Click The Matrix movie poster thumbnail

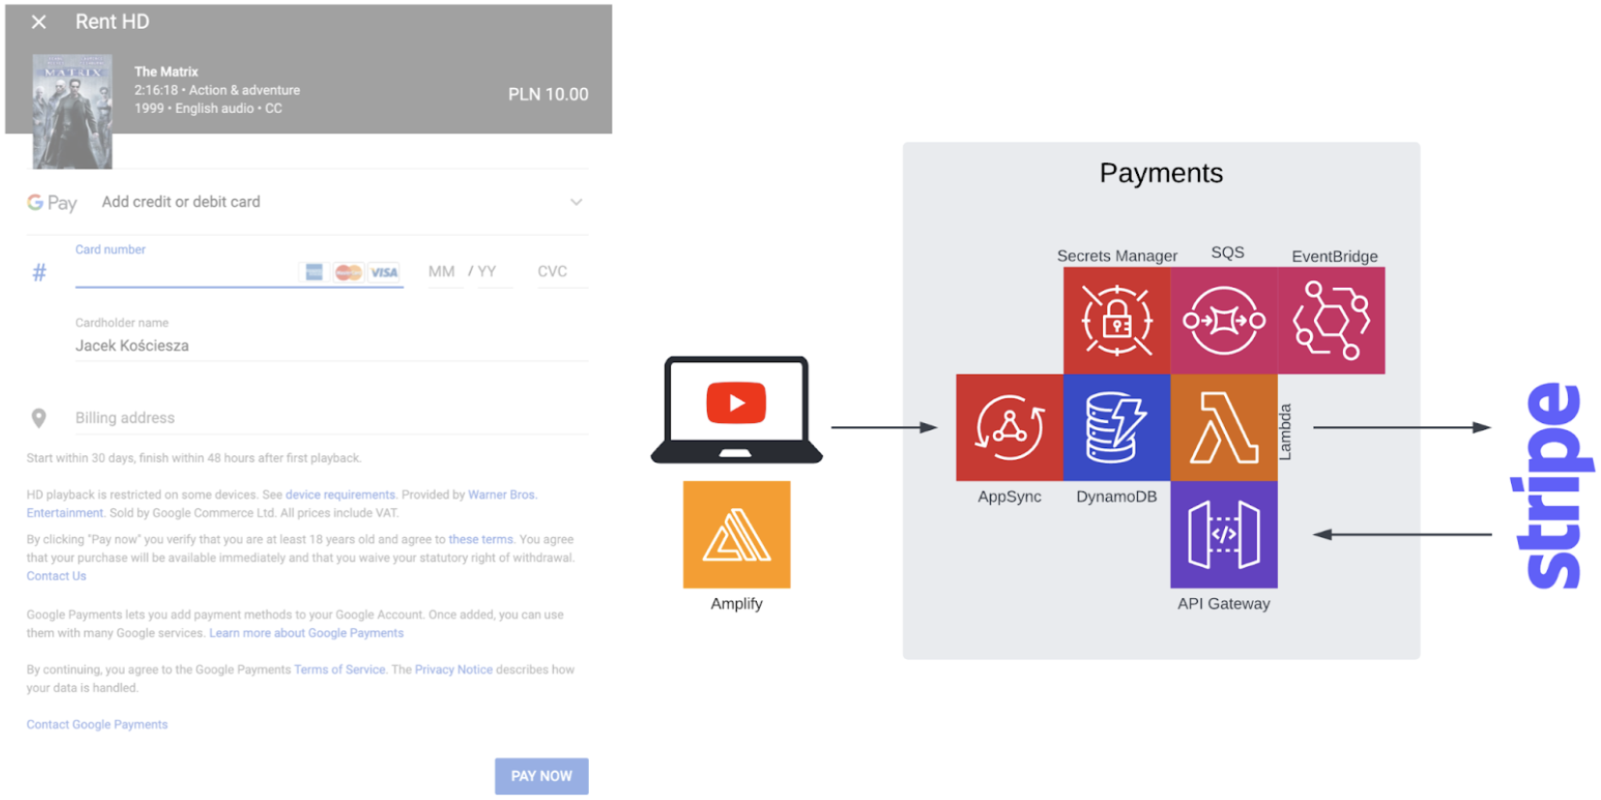(x=73, y=111)
